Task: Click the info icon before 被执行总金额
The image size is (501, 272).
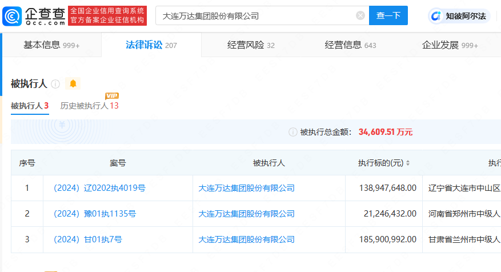Action: point(292,132)
